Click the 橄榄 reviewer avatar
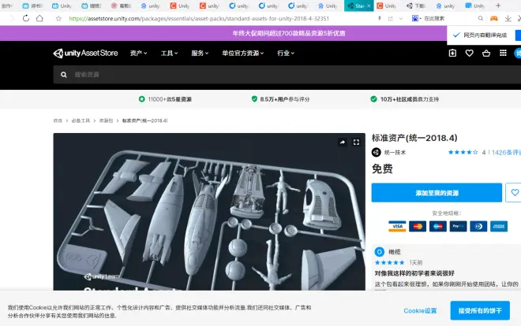The width and height of the screenshot is (521, 326). click(380, 252)
